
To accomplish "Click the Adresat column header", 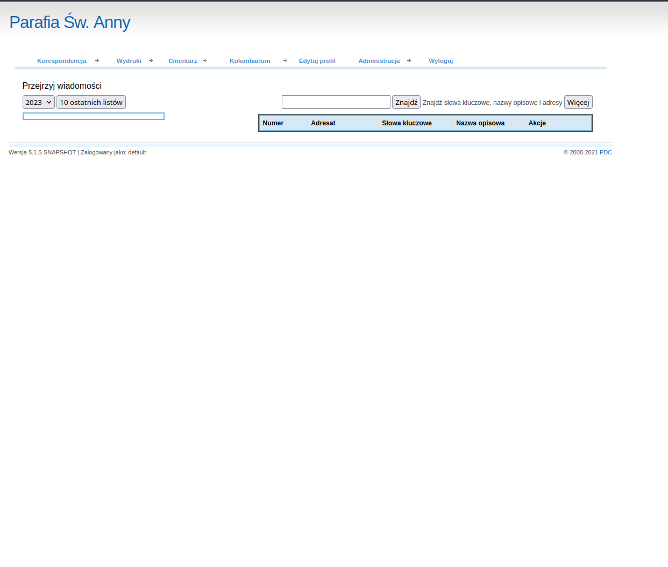I will point(323,123).
